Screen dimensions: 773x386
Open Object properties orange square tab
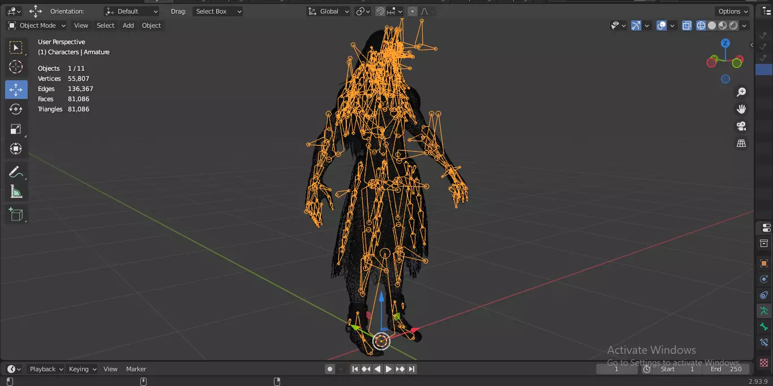pyautogui.click(x=765, y=263)
